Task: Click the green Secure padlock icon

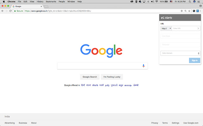Action: [15, 11]
